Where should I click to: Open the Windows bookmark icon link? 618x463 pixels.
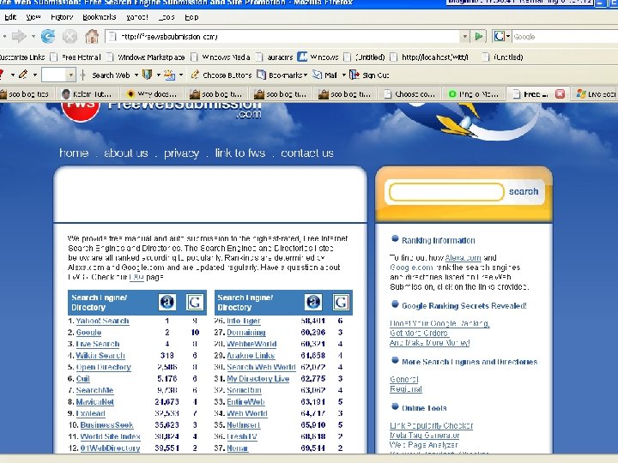302,57
